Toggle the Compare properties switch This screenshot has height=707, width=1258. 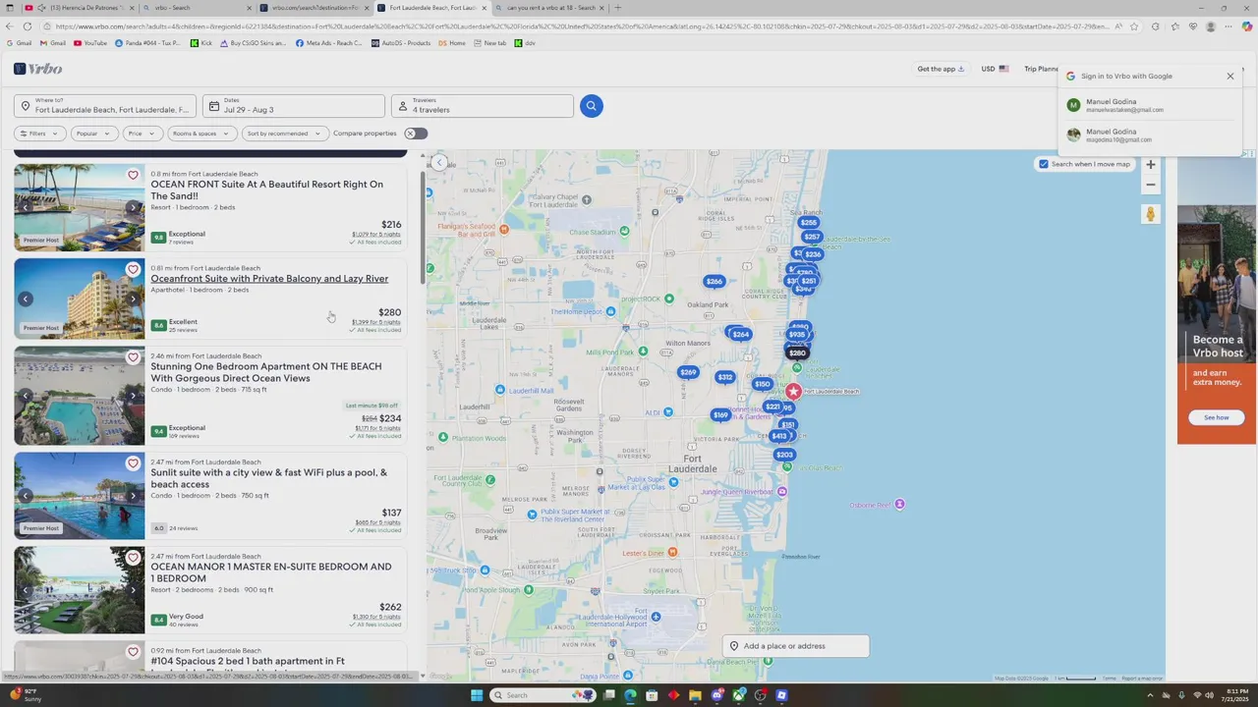(416, 134)
